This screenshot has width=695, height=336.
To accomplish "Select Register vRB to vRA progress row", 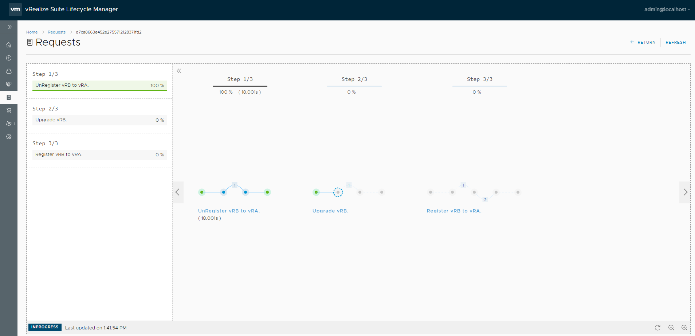I will (99, 155).
